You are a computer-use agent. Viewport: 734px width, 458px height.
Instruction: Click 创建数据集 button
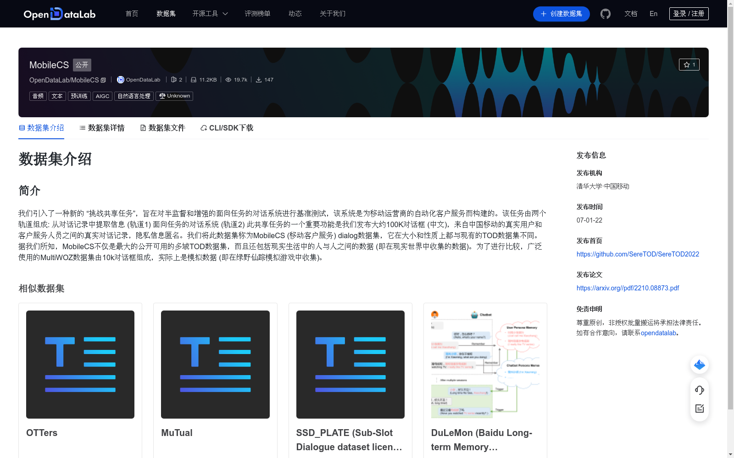(x=561, y=14)
